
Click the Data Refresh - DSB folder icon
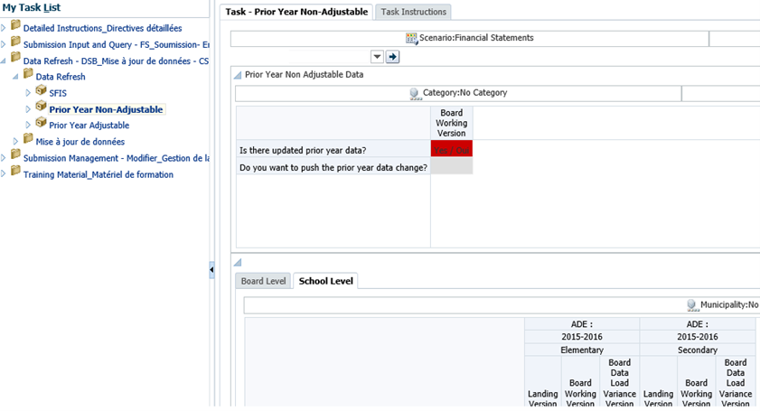[15, 58]
